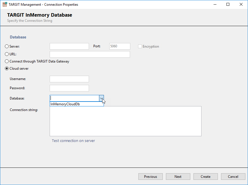Click the 'Database' section heading text
The width and height of the screenshot is (248, 185).
18,37
